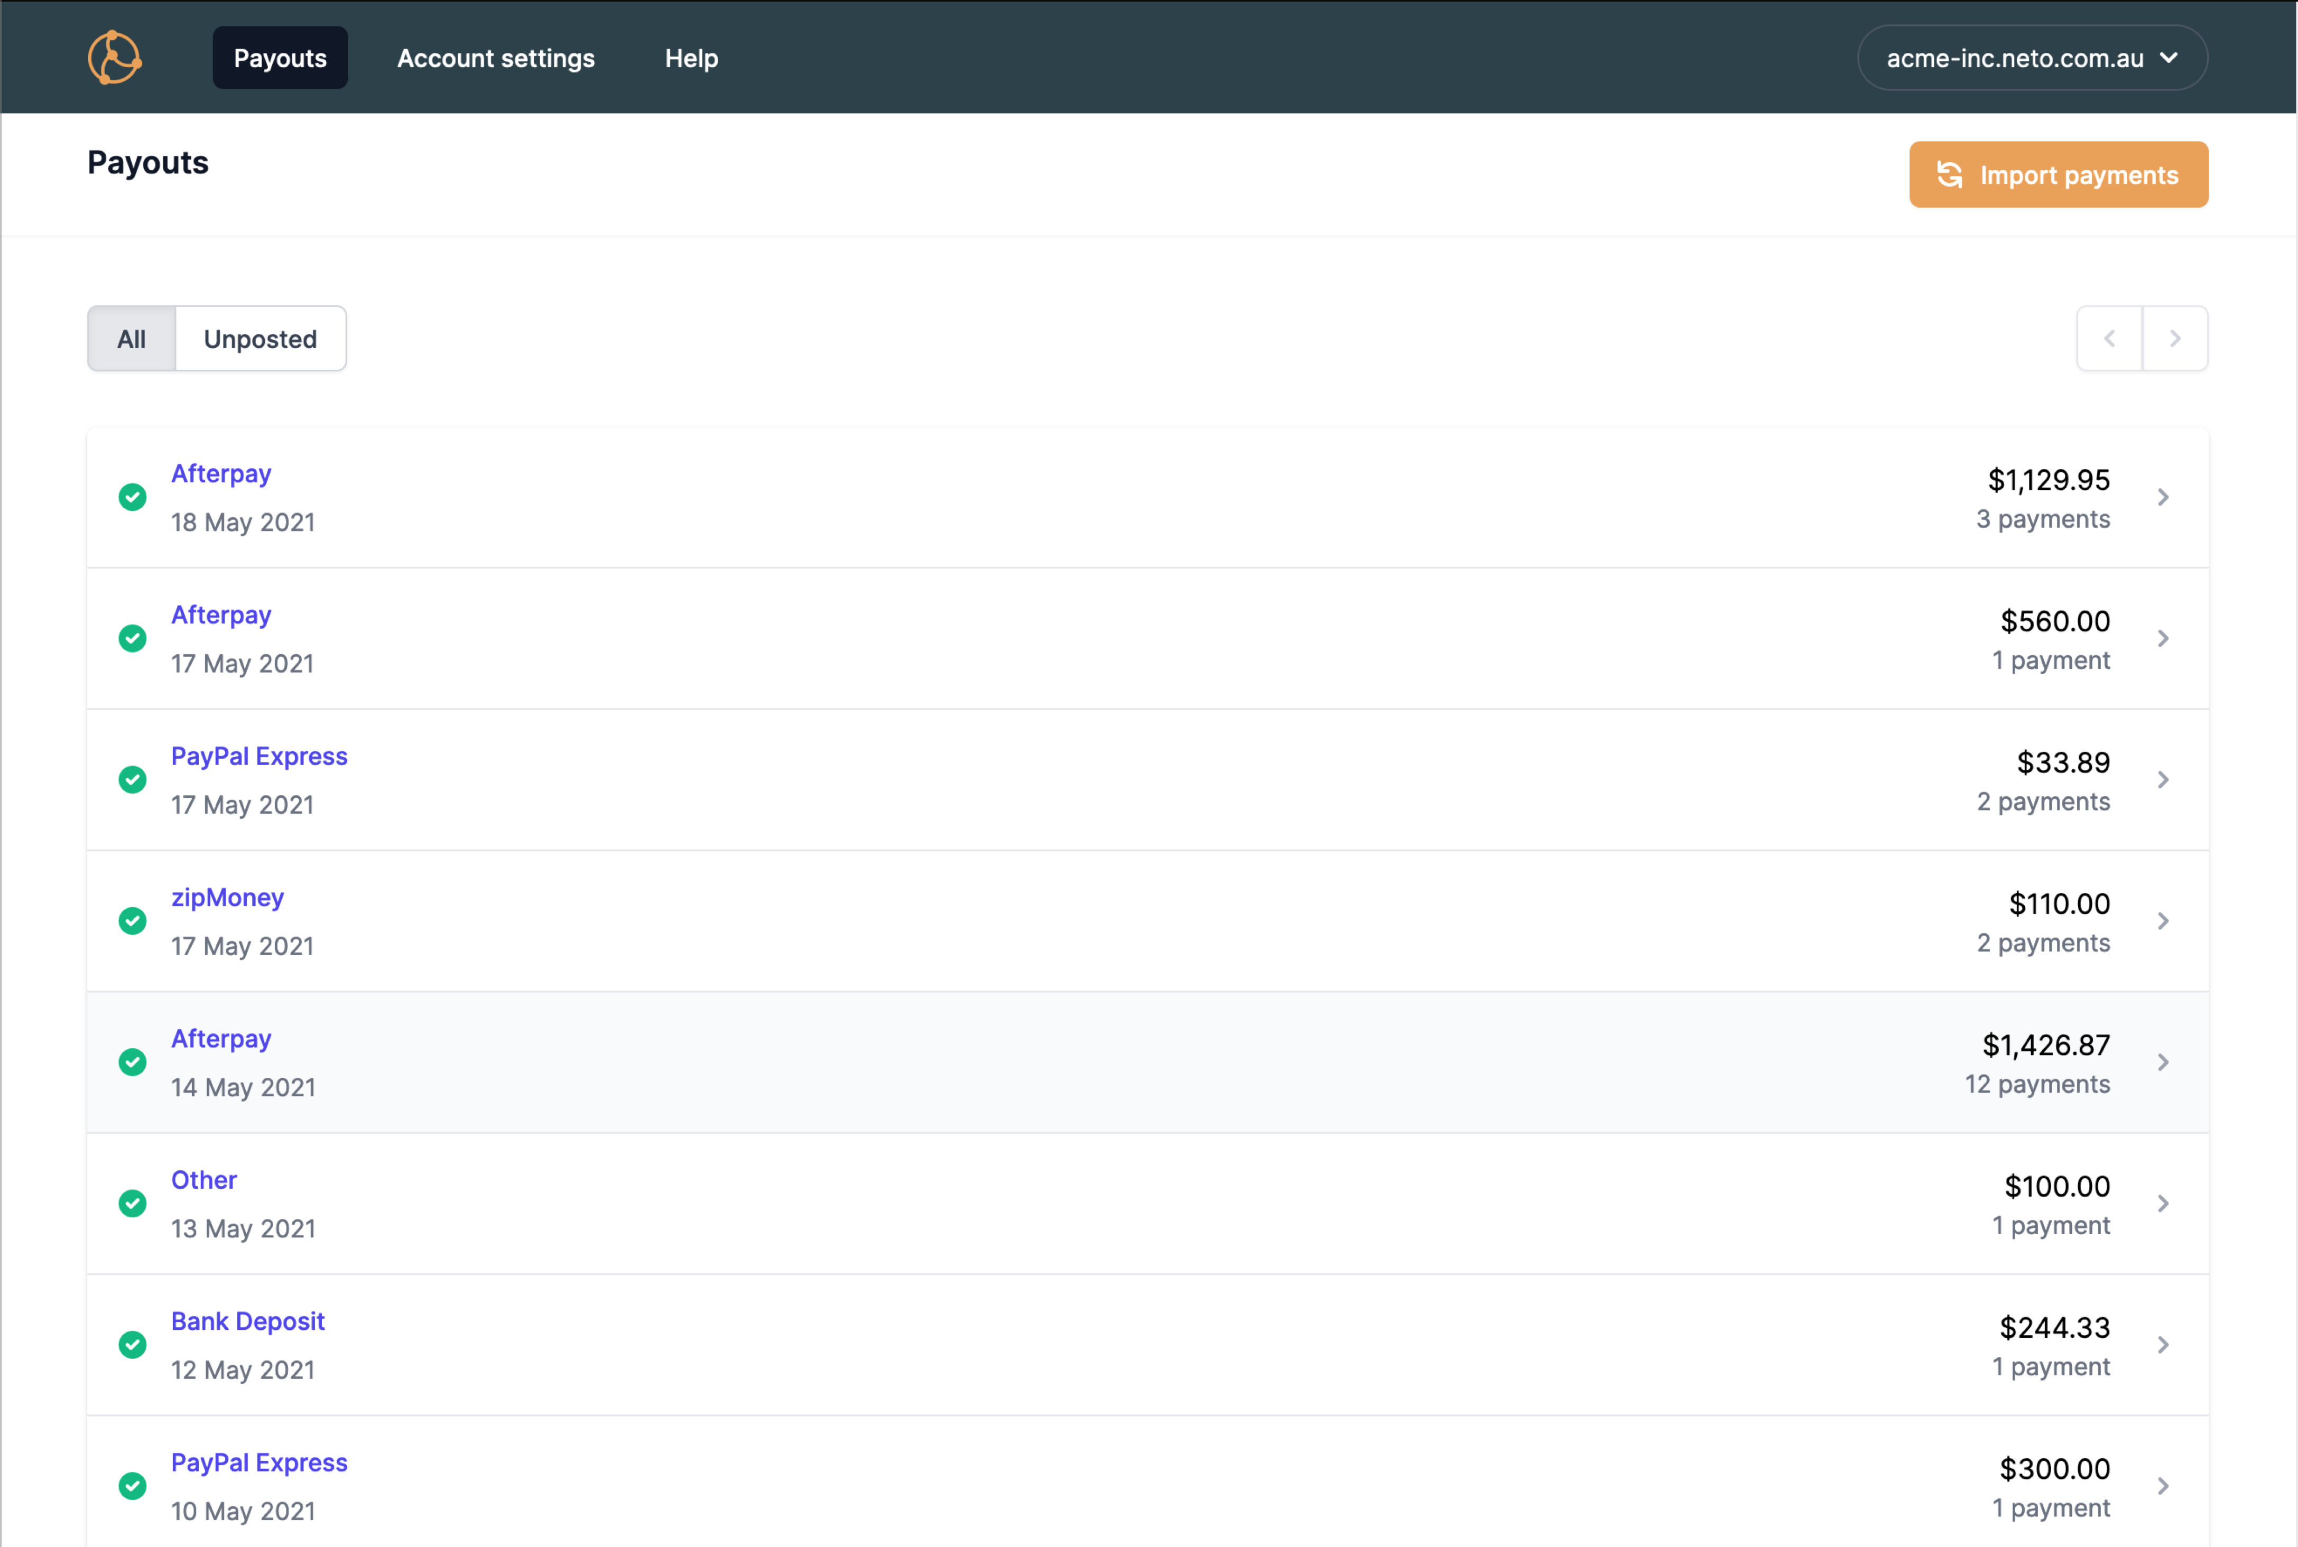Open PayPal Express 17 May 2021 link
The width and height of the screenshot is (2298, 1547).
coord(258,756)
